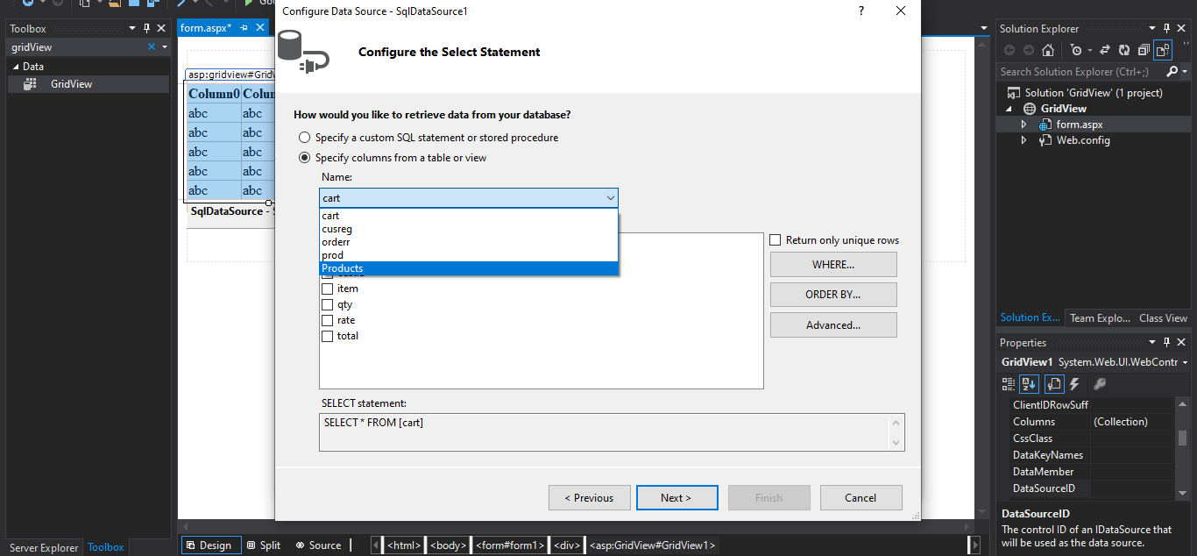
Task: Switch to Source view
Action: [x=318, y=545]
